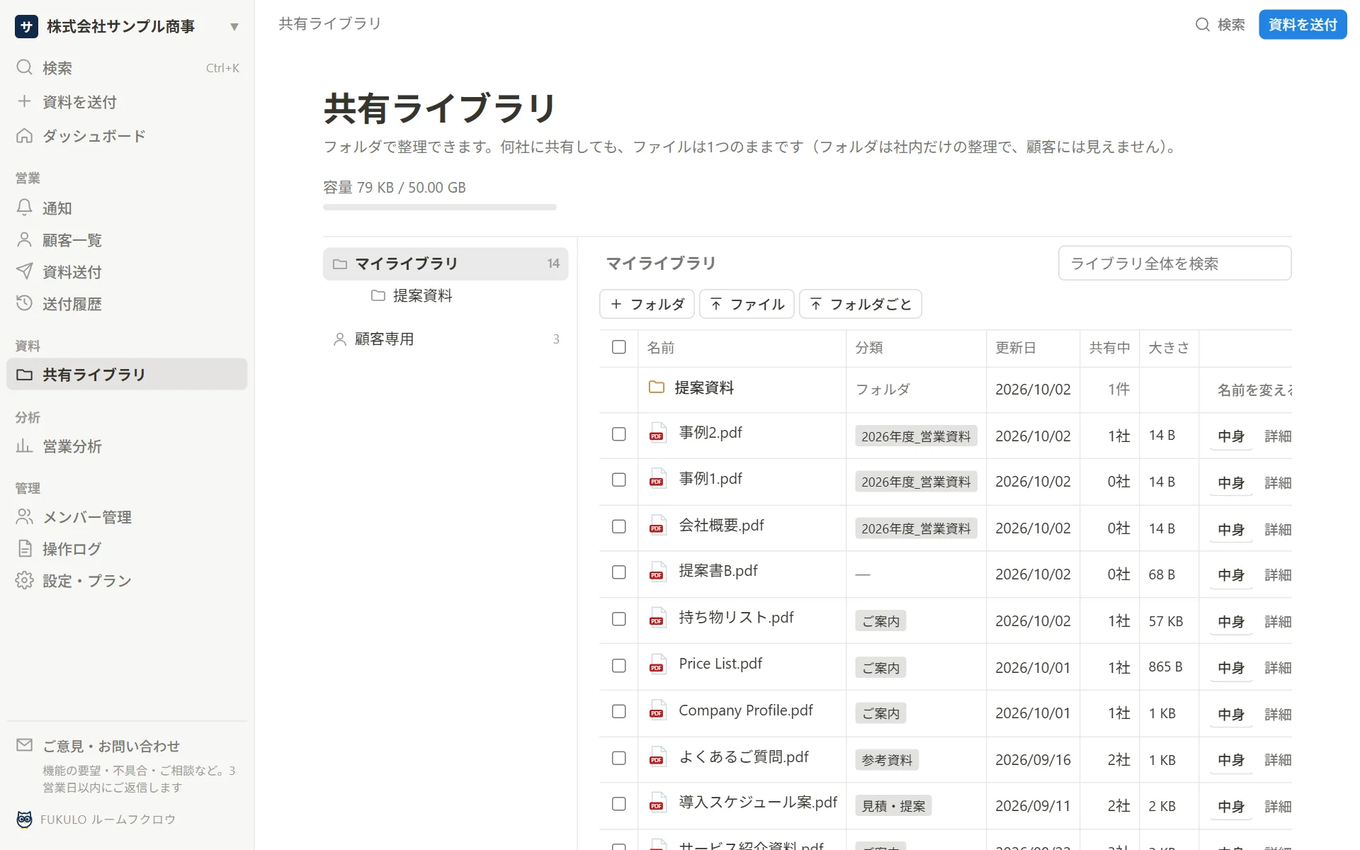Check the box for Price List.pdf
Screen dimensions: 1360x850
point(619,666)
